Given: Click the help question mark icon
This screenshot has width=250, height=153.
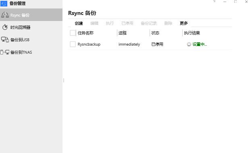Looking at the screenshot, I should point(214,2).
